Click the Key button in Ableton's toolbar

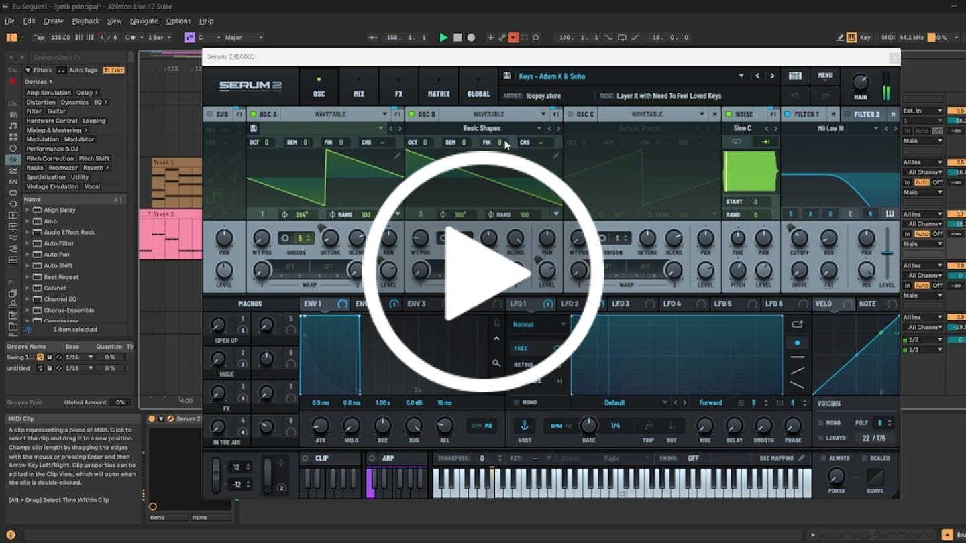click(x=865, y=38)
